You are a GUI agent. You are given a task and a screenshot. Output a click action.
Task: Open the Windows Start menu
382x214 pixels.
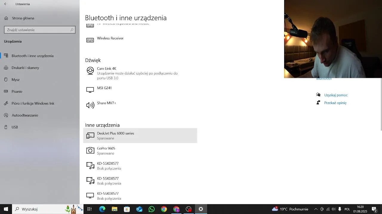click(6, 209)
